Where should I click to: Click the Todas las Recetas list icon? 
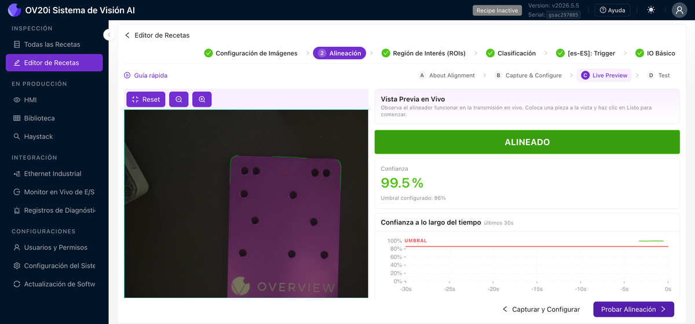point(17,45)
